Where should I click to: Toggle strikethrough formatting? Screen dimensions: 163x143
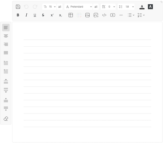(x=43, y=15)
